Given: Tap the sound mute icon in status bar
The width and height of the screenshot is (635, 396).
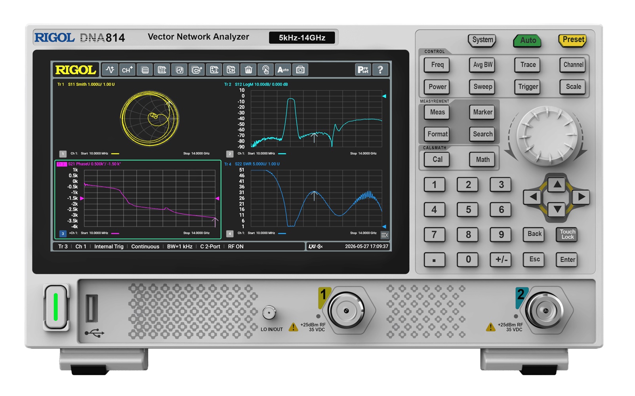Looking at the screenshot, I should pyautogui.click(x=320, y=246).
